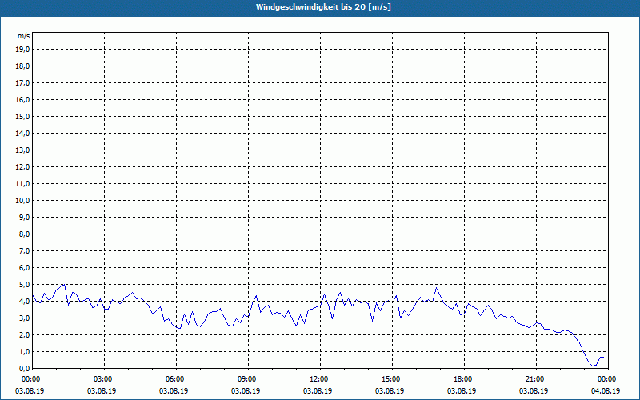
Task: Click the '15:00' x-axis time label
Action: 392,379
